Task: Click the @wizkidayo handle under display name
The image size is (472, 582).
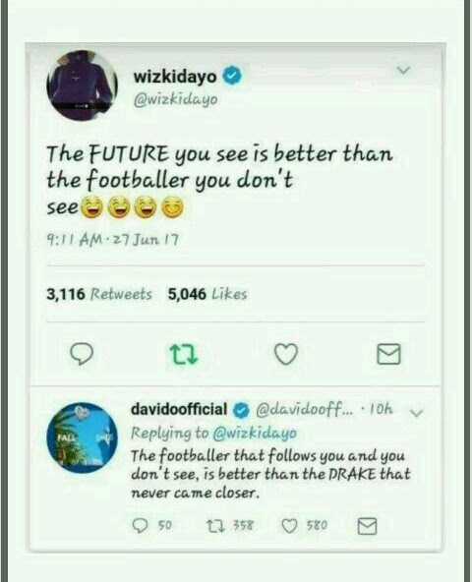Action: tap(176, 99)
